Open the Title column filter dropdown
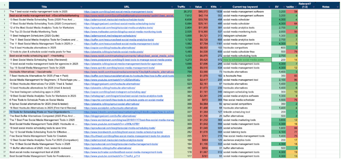 [x=81, y=7]
